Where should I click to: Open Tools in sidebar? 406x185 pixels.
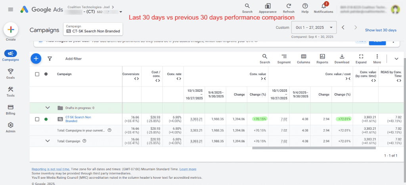click(x=11, y=92)
